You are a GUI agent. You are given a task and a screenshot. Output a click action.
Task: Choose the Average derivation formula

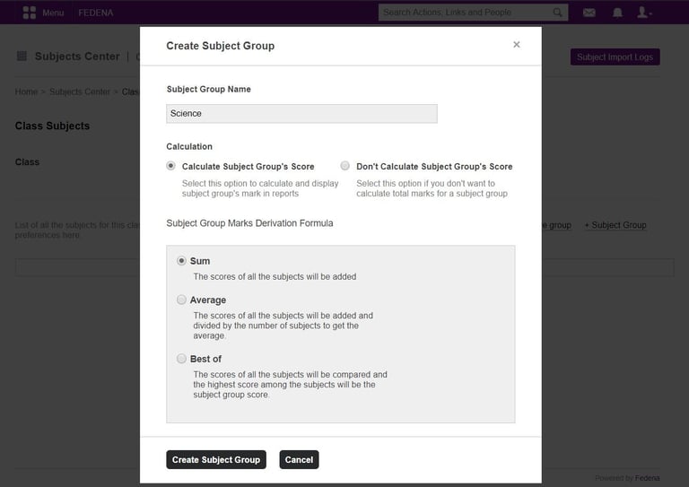(182, 300)
